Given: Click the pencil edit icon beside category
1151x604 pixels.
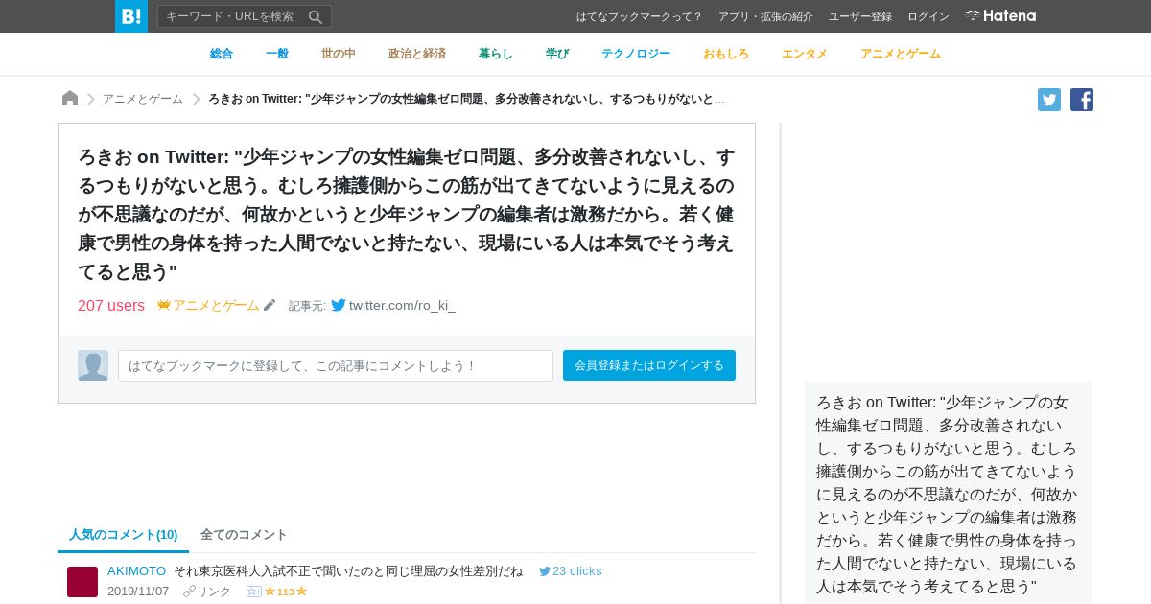Looking at the screenshot, I should pyautogui.click(x=270, y=305).
